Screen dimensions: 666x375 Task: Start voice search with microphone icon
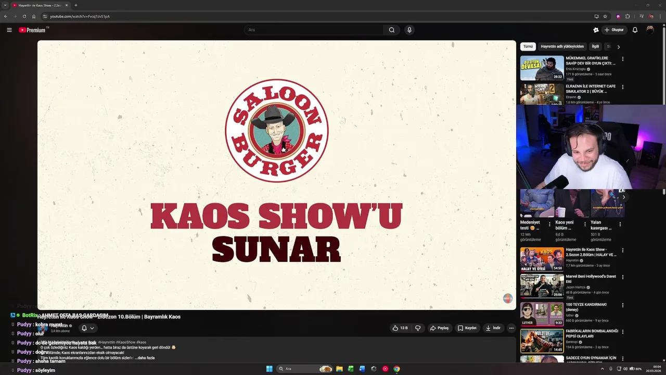409,30
